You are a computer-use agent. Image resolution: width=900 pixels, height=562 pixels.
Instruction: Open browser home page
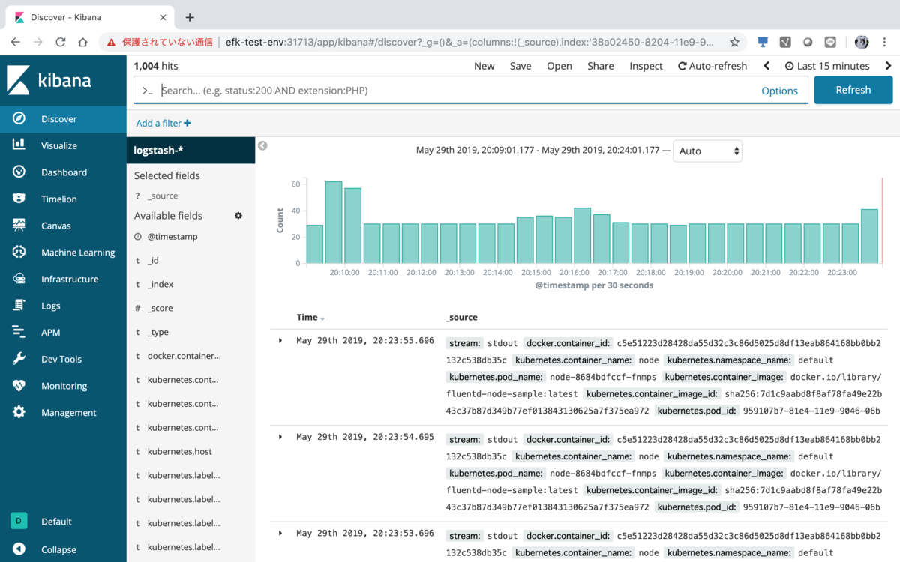click(x=83, y=42)
